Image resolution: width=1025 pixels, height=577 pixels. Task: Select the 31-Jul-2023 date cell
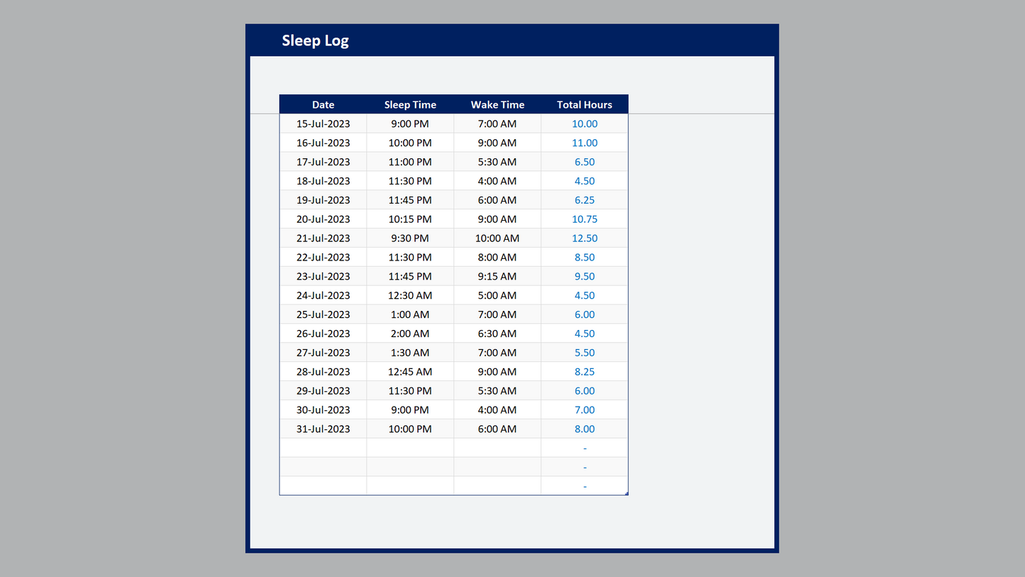click(x=323, y=429)
